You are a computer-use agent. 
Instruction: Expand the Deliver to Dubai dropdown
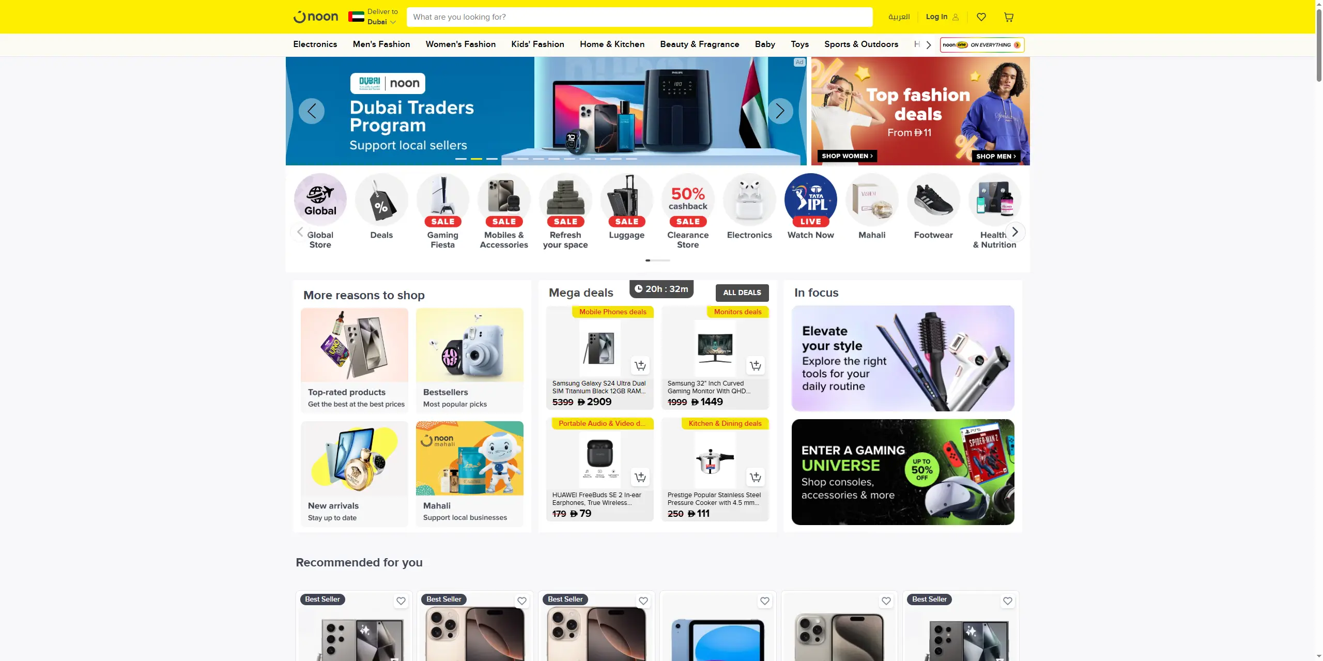[373, 17]
